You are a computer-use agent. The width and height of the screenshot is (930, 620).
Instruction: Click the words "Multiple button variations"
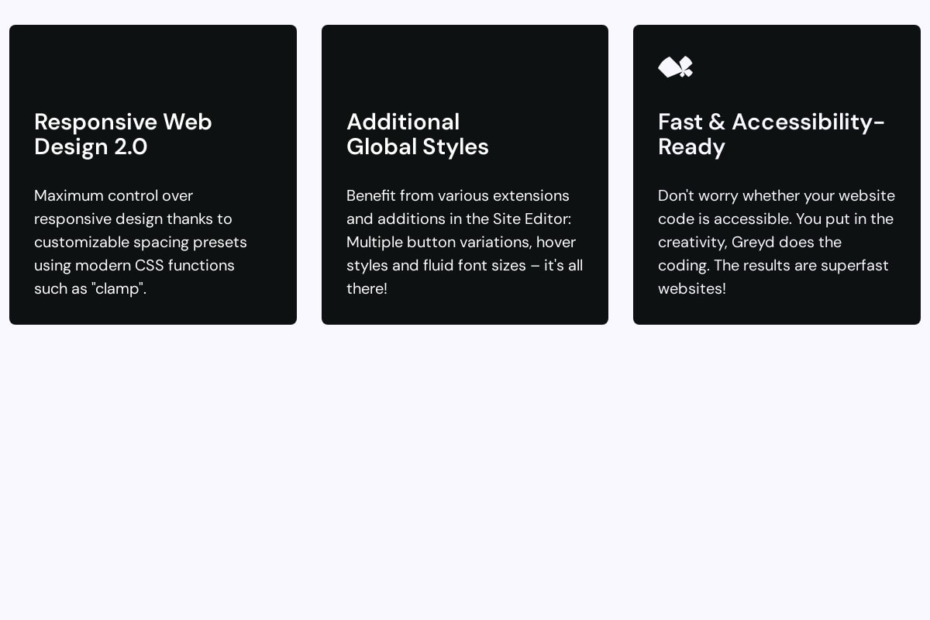coord(439,242)
